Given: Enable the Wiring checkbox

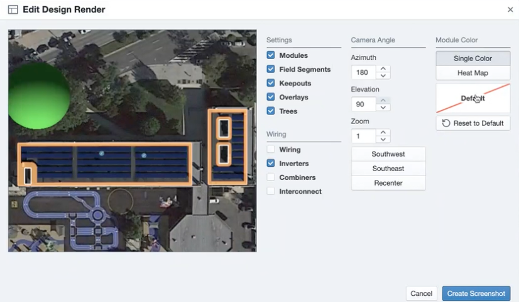Looking at the screenshot, I should (270, 149).
